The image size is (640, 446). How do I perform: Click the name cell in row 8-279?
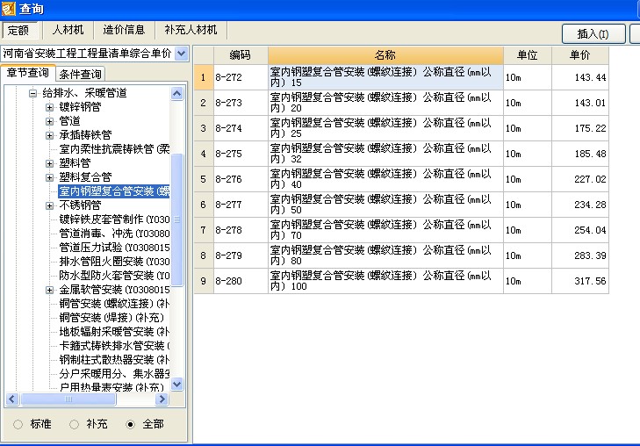(x=385, y=255)
